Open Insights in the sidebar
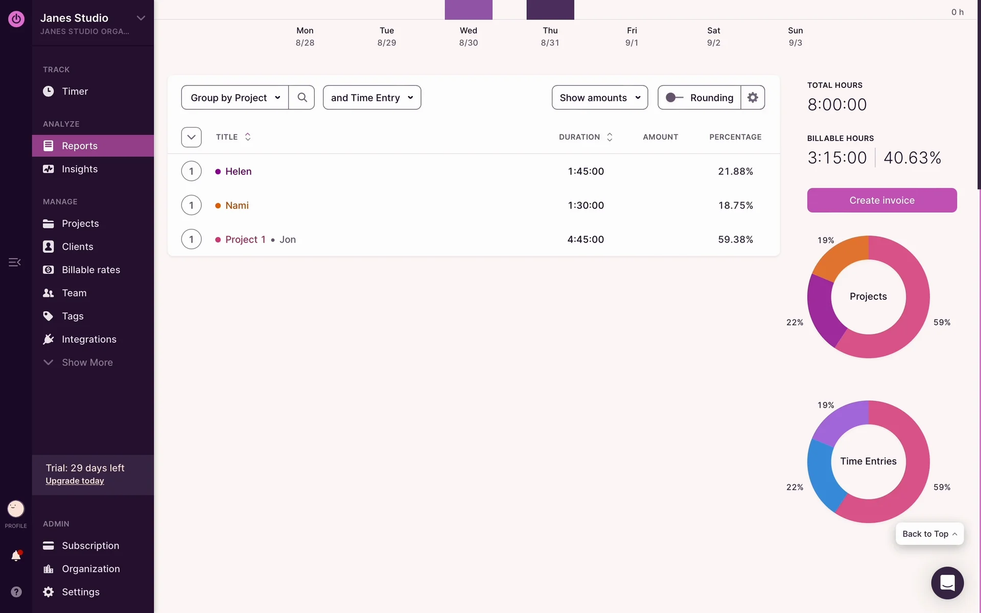This screenshot has height=613, width=981. (x=79, y=169)
